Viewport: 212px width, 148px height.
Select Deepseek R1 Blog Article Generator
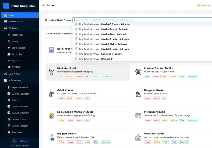[x=142, y=59]
